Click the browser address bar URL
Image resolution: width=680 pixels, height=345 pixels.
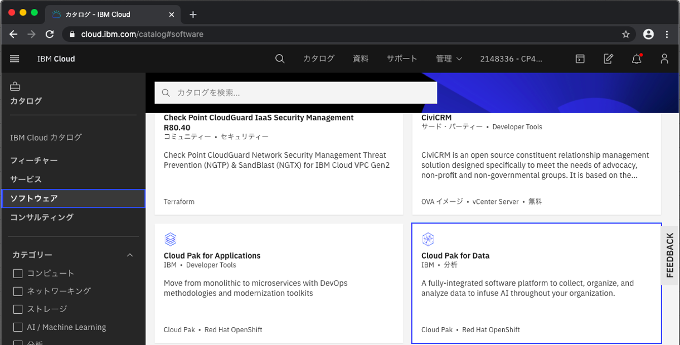point(142,34)
